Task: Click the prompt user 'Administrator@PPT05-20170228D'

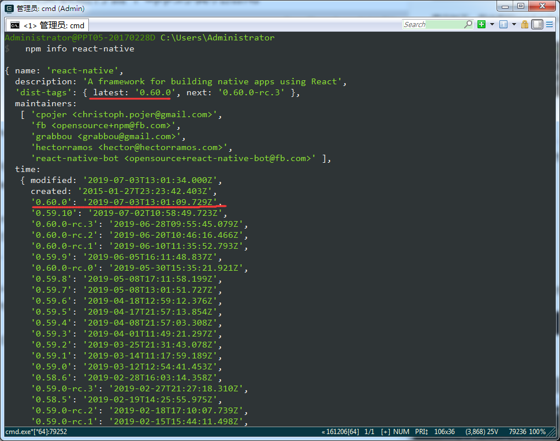Action: (x=80, y=38)
